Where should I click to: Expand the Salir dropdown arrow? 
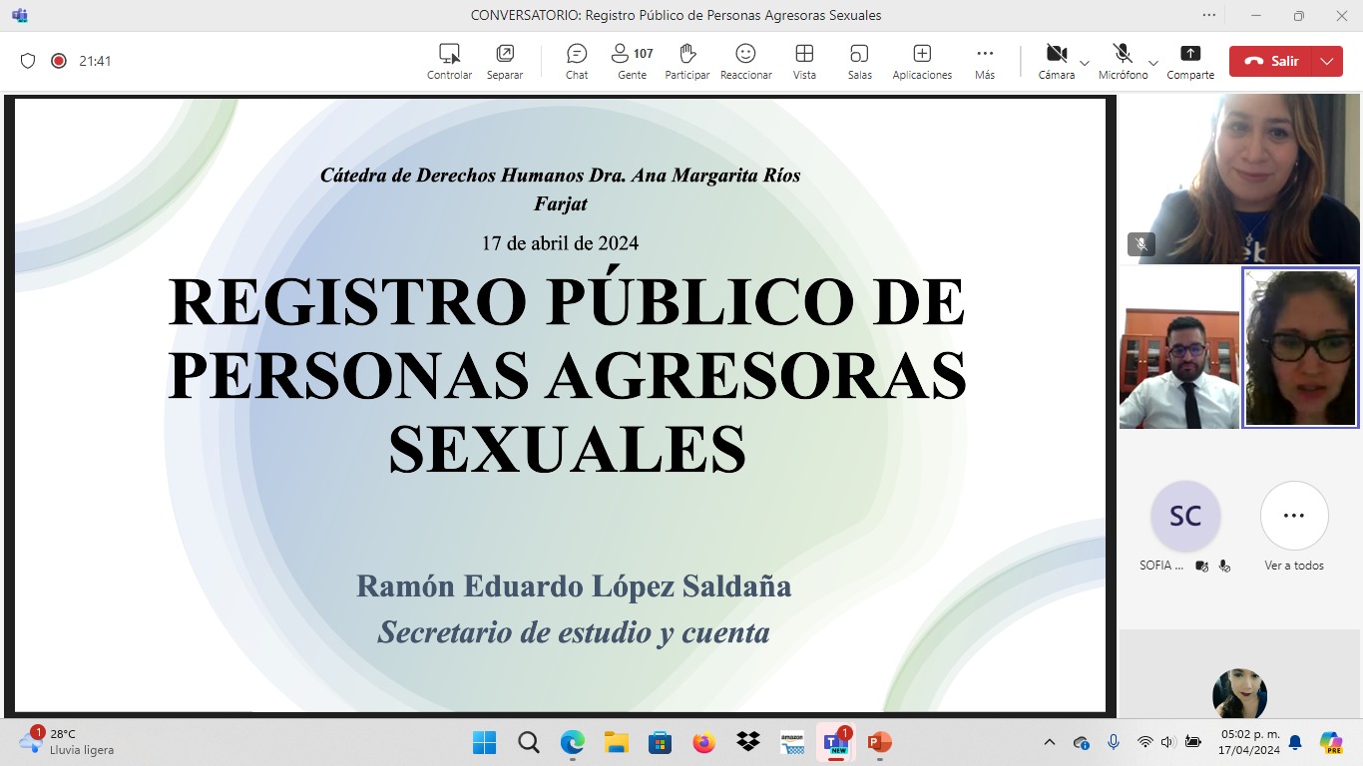point(1326,61)
